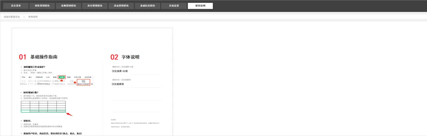Click the example table illustration
Image resolution: width=427 pixels, height=136 pixels.
(x=43, y=107)
